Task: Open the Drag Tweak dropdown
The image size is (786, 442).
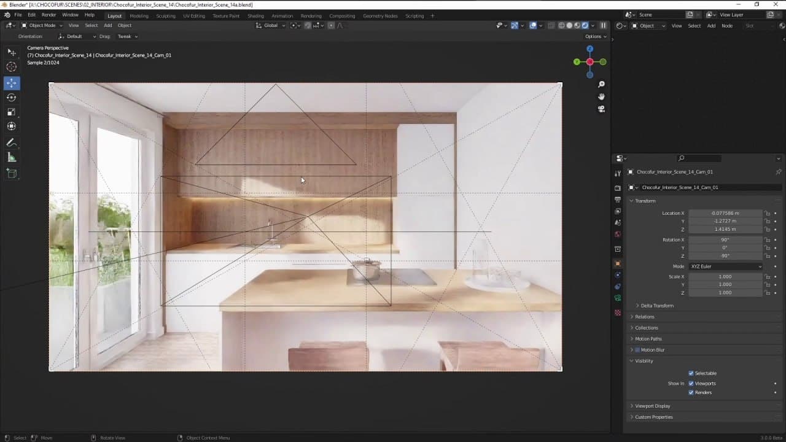Action: pos(127,36)
